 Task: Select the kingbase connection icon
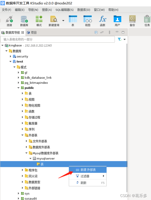point(6,45)
